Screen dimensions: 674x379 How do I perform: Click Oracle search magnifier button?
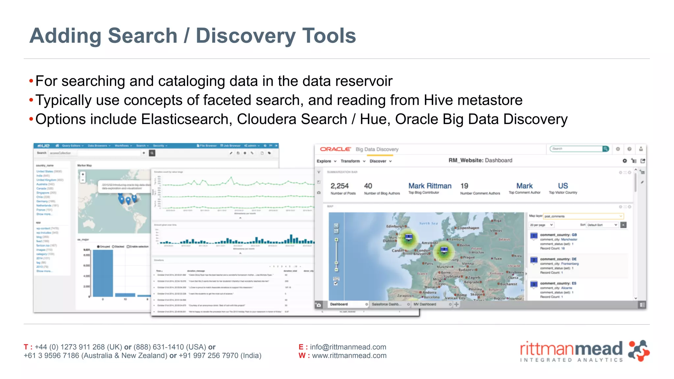click(606, 149)
